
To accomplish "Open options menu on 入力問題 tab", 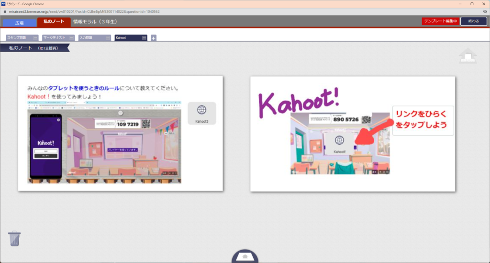I will (x=108, y=38).
